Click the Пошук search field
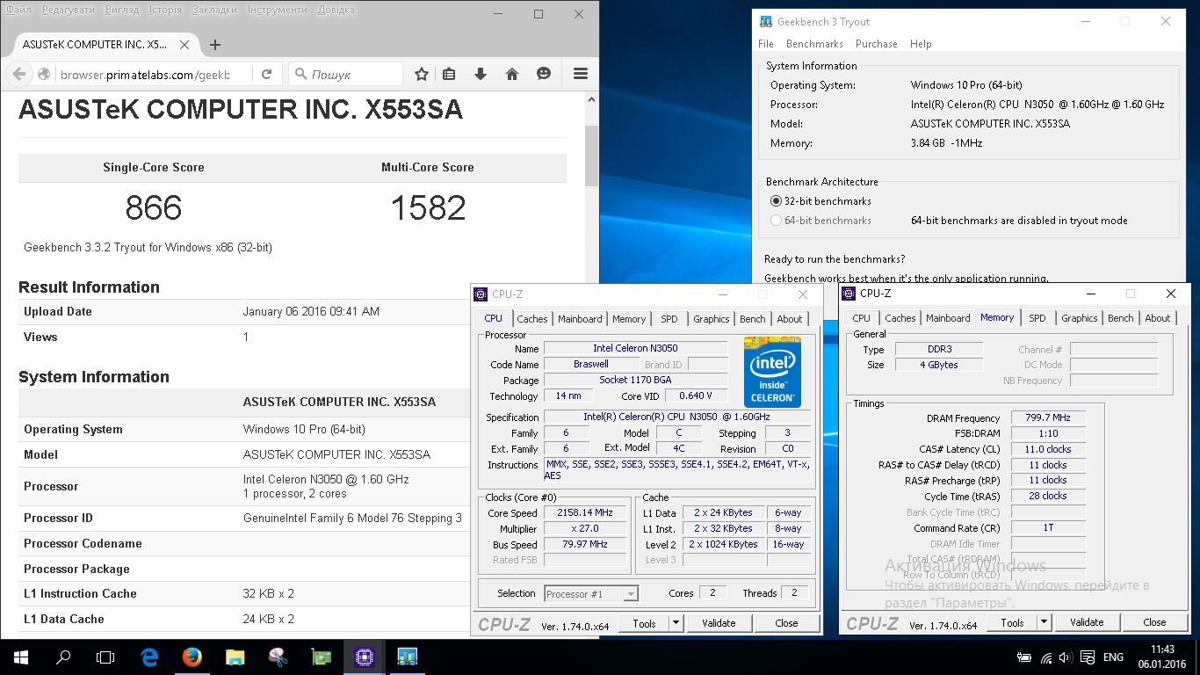 click(x=345, y=75)
